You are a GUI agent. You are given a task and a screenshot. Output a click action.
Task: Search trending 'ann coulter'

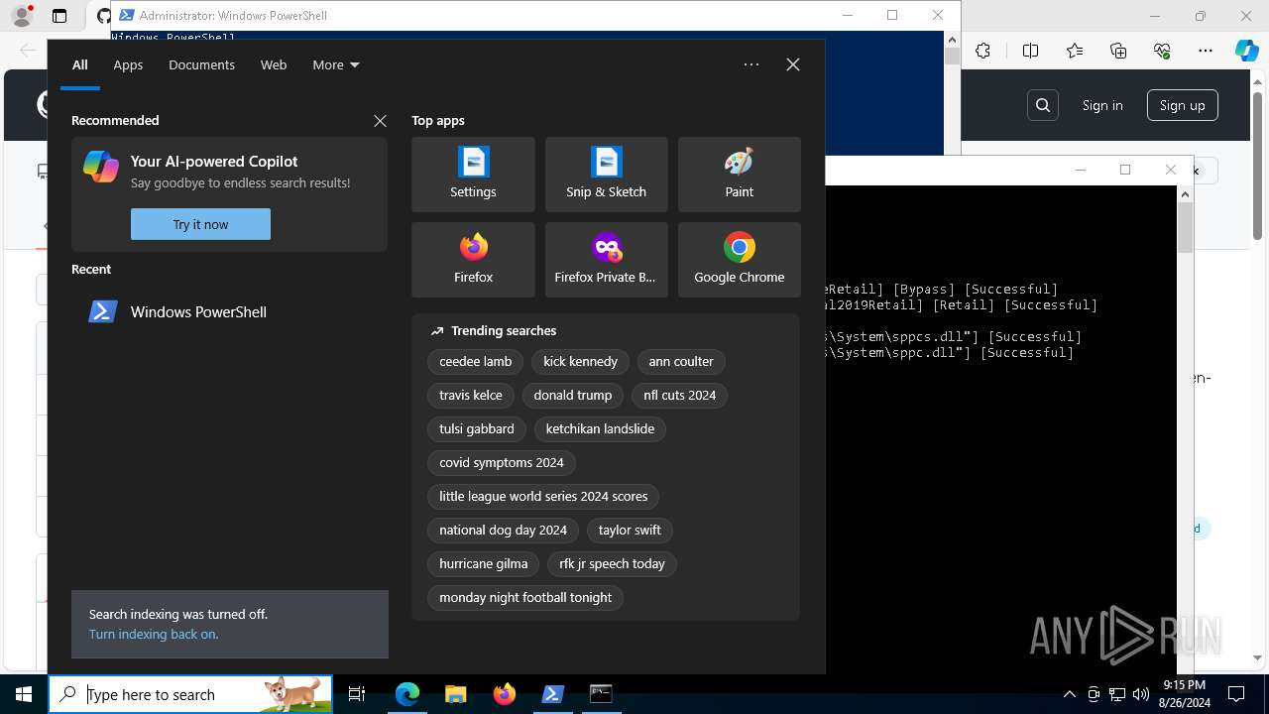681,362
